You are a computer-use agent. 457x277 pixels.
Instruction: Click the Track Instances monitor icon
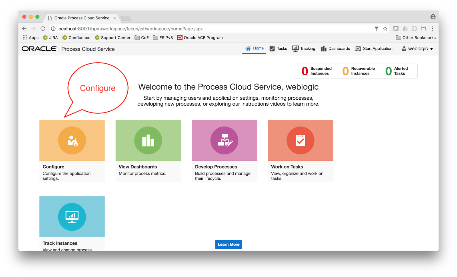(72, 217)
